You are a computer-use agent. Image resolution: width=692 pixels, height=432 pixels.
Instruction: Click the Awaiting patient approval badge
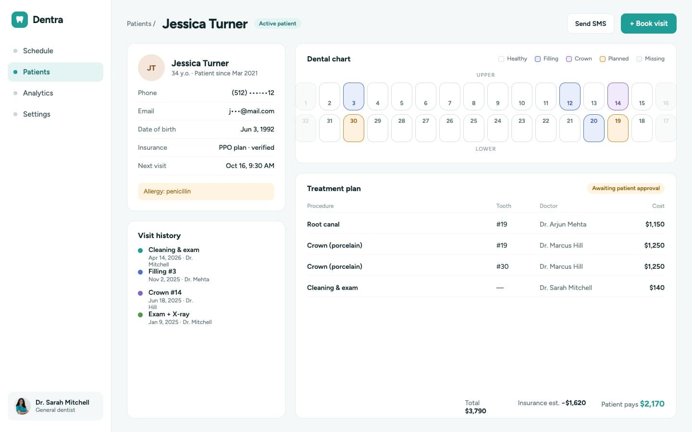point(626,188)
